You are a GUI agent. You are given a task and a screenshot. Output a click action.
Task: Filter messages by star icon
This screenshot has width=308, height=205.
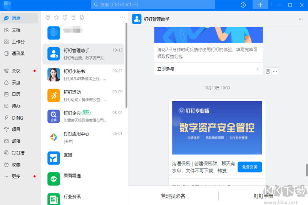click(56, 17)
